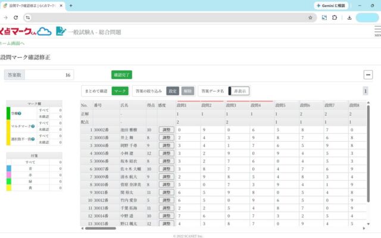The height and width of the screenshot is (238, 381).
Task: Ask Gemini from the browser toolbar
Action: (x=331, y=5)
